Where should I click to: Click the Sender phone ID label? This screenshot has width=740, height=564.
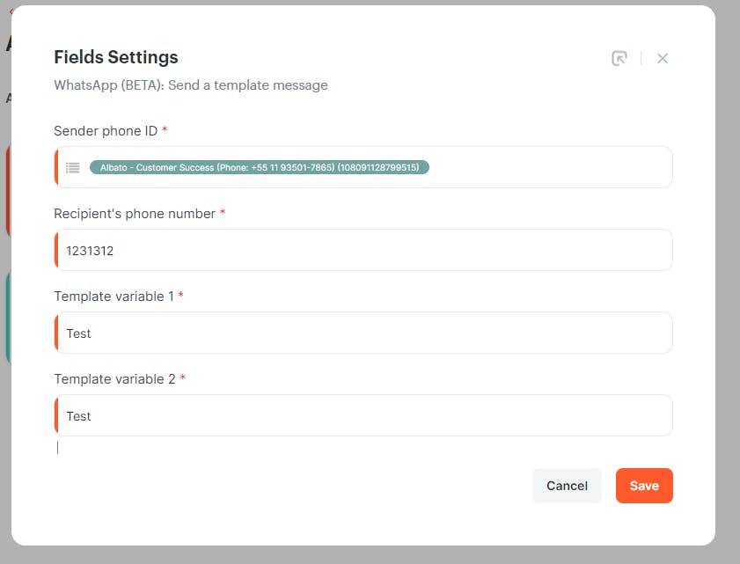pos(106,131)
